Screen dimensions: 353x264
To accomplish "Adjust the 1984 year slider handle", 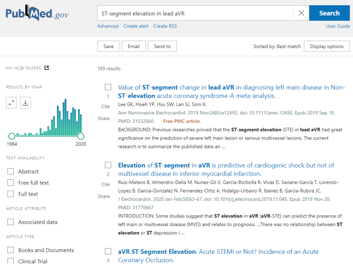I will click(11, 136).
